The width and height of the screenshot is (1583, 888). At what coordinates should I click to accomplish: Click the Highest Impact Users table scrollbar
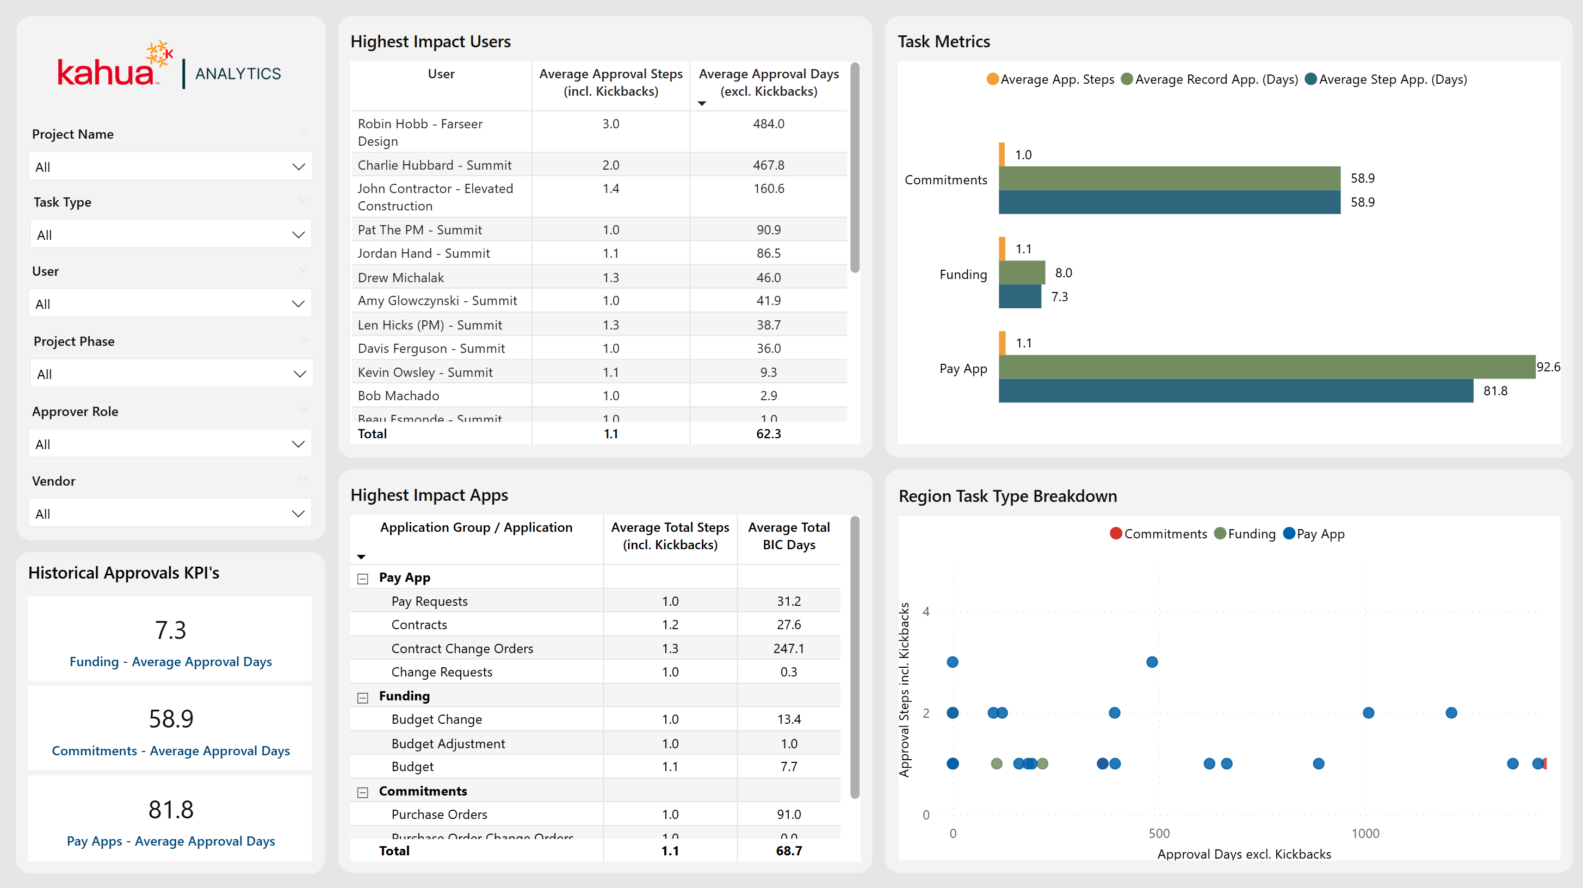(x=855, y=167)
